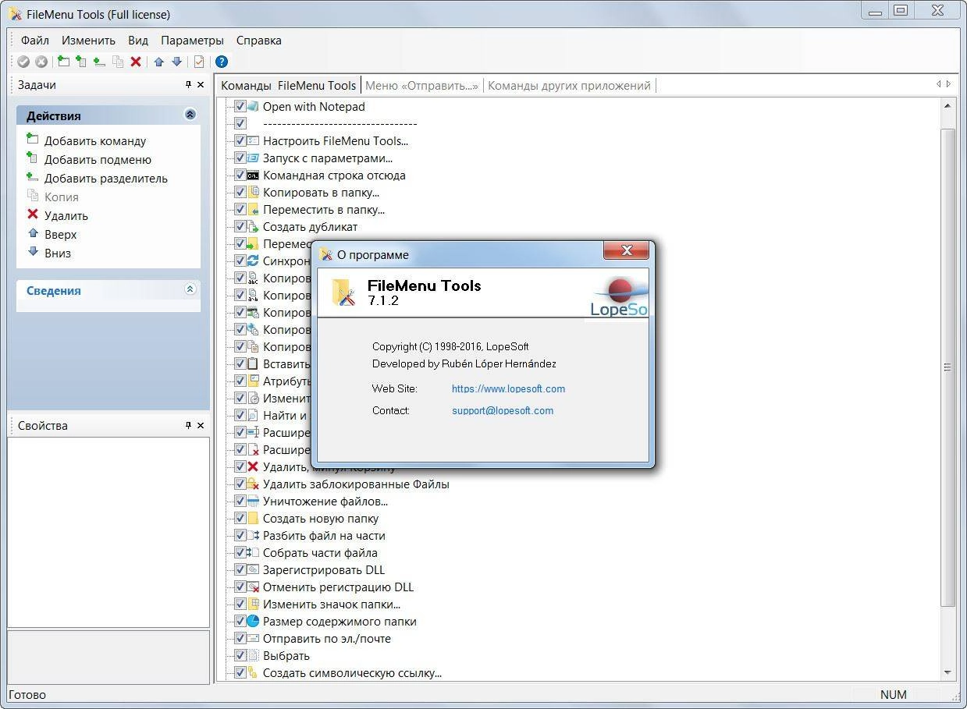Open the 'Справка' menu
The height and width of the screenshot is (709, 967).
coord(259,41)
